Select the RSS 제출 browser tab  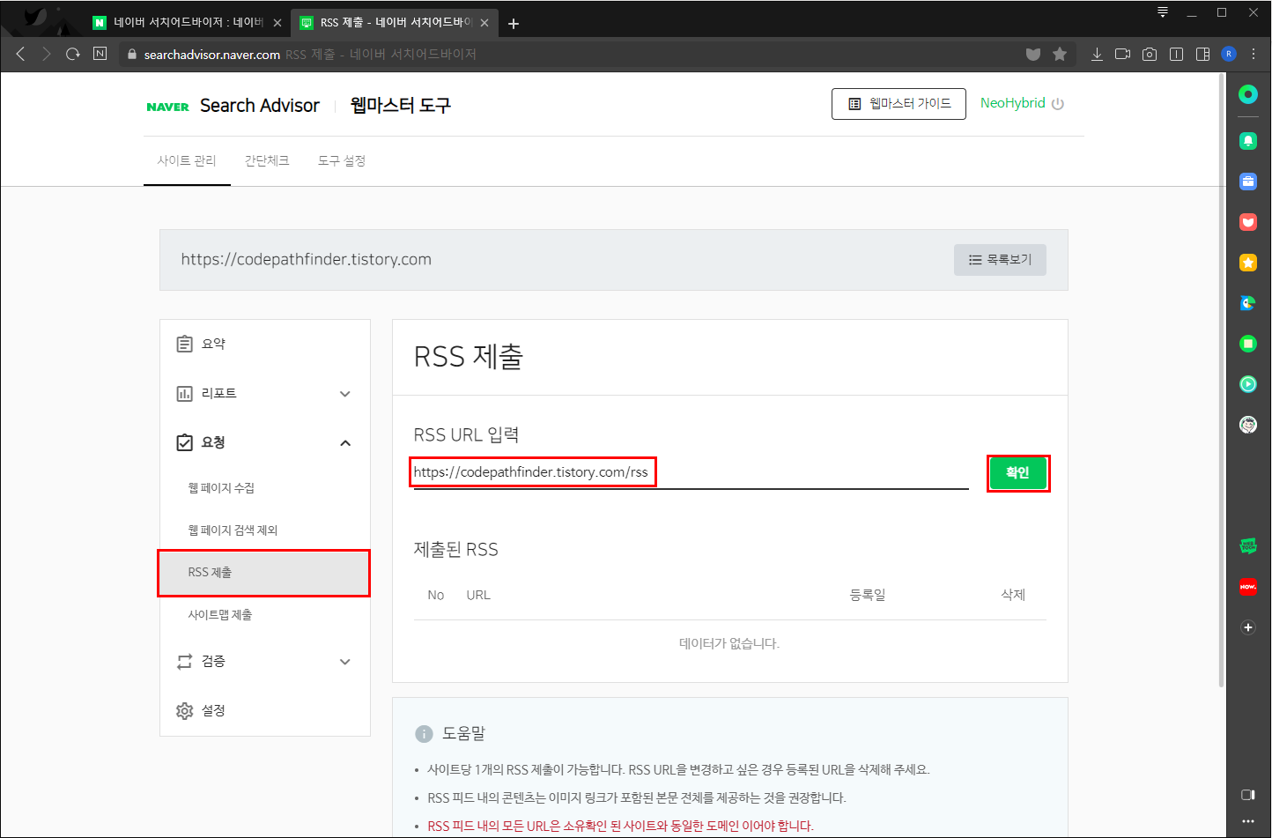396,23
